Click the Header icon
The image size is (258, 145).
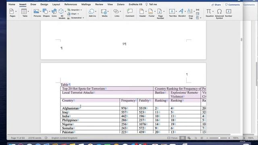point(141,12)
